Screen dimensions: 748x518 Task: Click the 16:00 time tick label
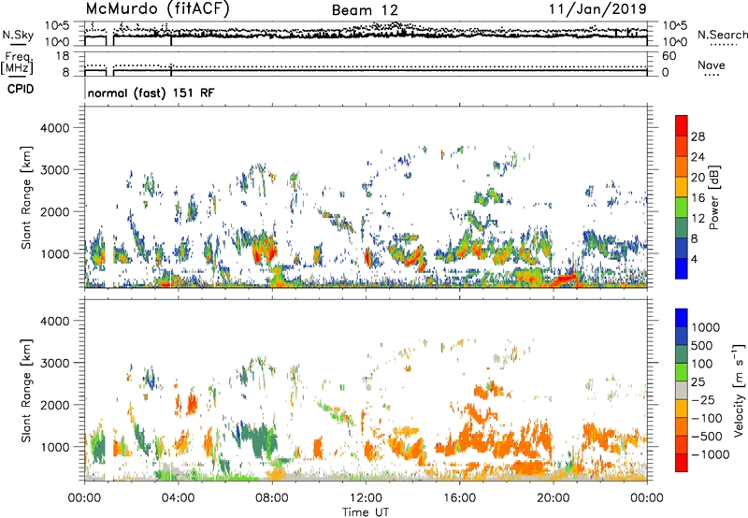(459, 498)
